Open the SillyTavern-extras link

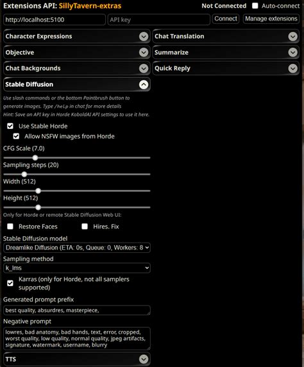90,6
